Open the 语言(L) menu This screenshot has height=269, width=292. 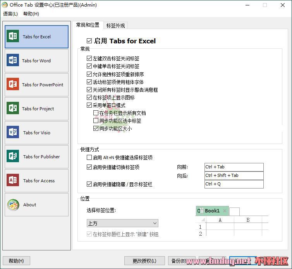10,14
